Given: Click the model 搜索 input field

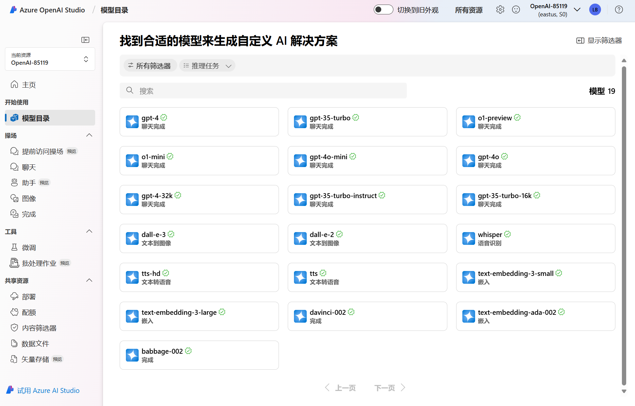Looking at the screenshot, I should (263, 91).
